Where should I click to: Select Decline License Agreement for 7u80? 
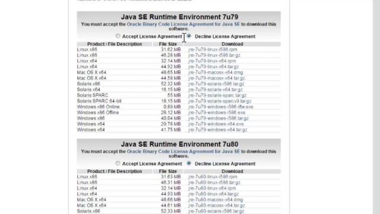pyautogui.click(x=189, y=163)
